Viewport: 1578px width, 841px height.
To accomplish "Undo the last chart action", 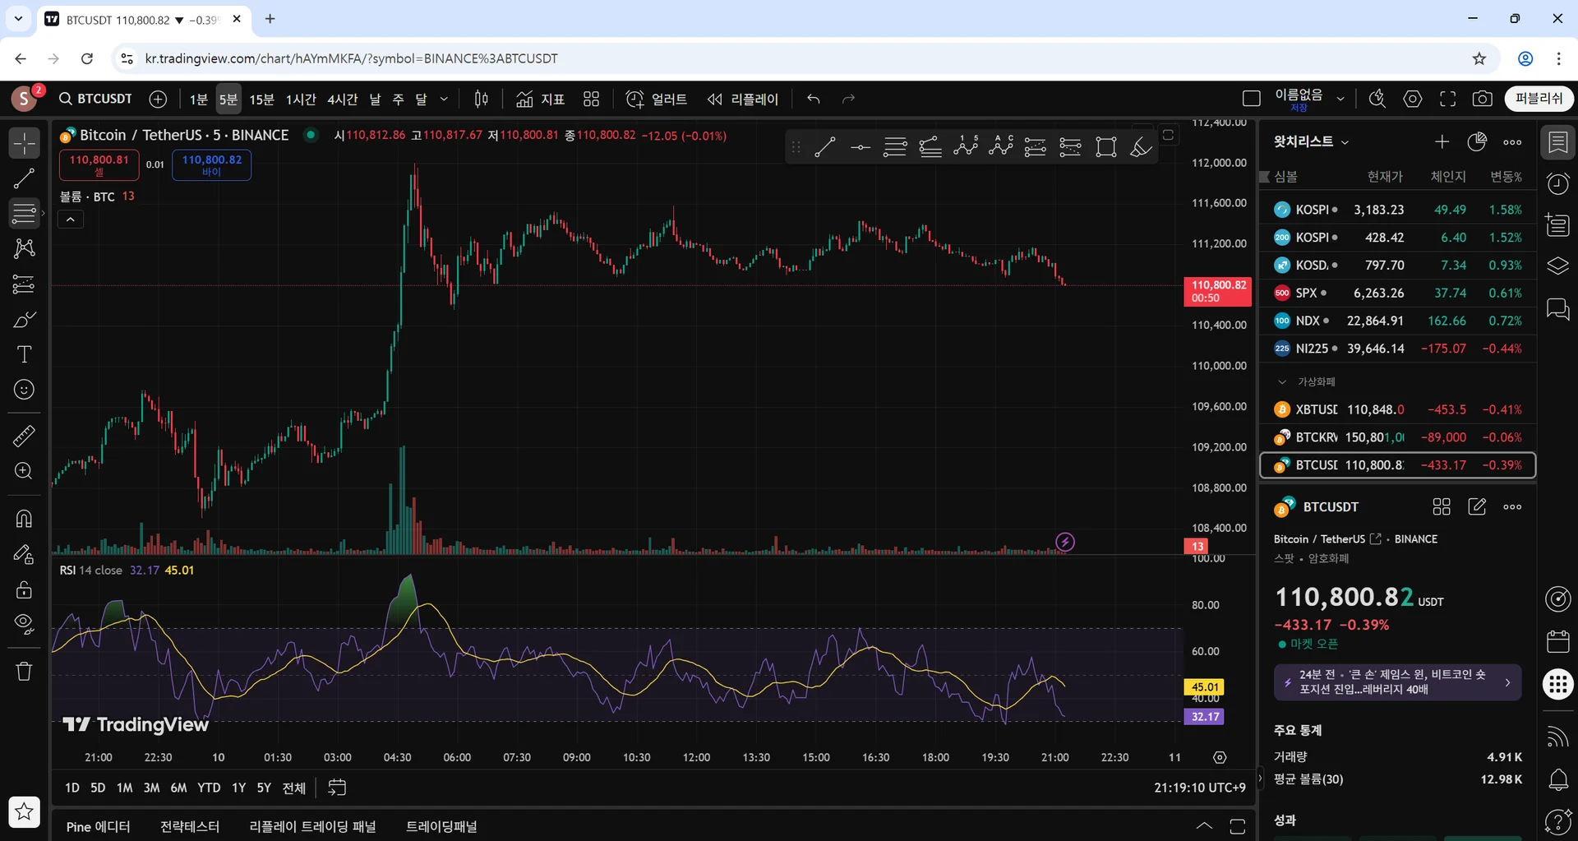I will pos(814,99).
